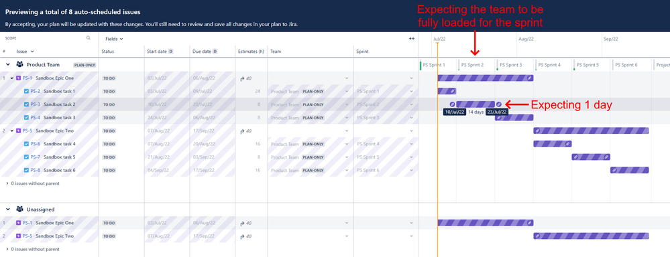670x257 pixels.
Task: Click rolled-up estimate arrow for PS-5 under Product Team
Action: click(x=242, y=131)
